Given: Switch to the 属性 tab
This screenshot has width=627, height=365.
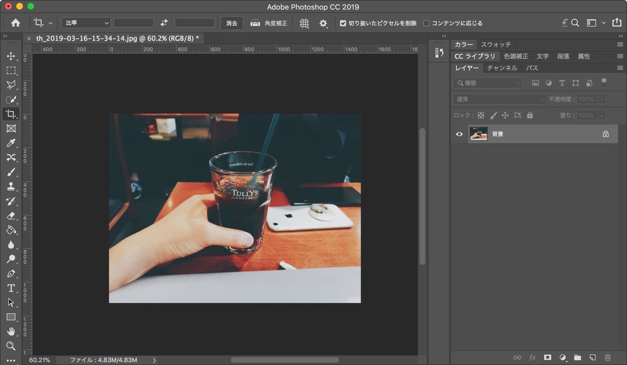Looking at the screenshot, I should (584, 56).
